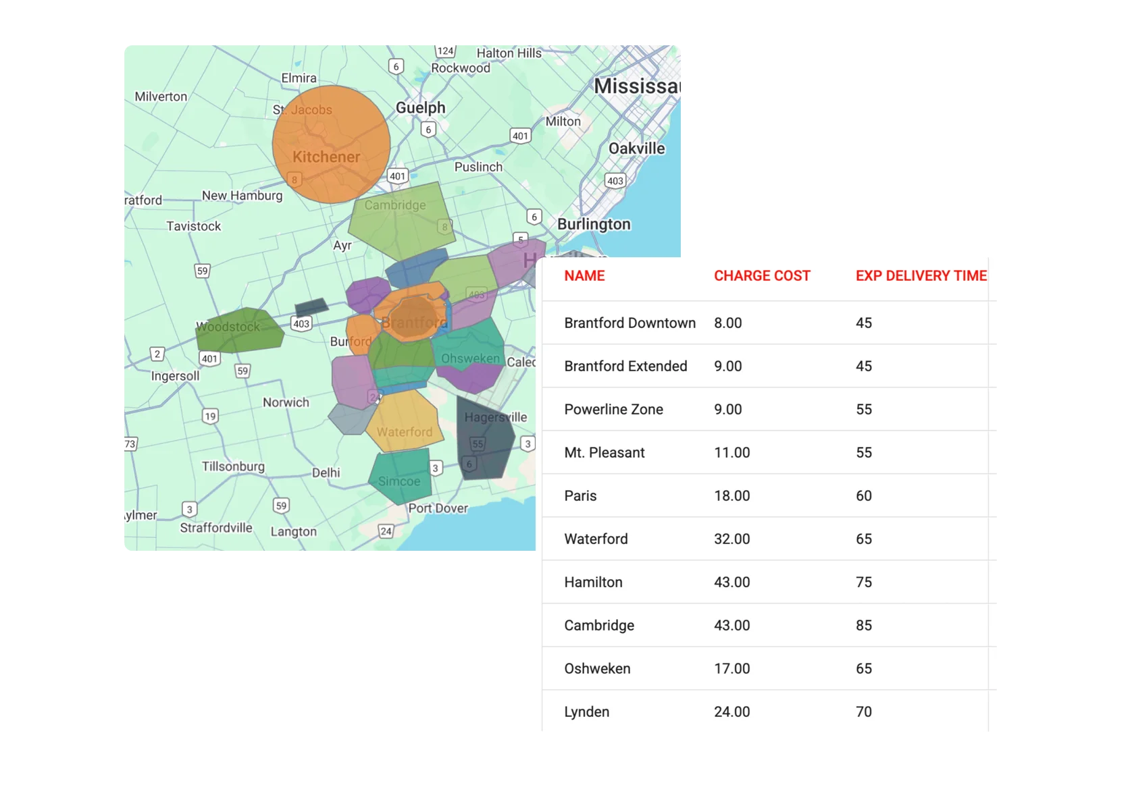Click the Highway 124 shield marker
This screenshot has width=1132, height=810.
(445, 51)
